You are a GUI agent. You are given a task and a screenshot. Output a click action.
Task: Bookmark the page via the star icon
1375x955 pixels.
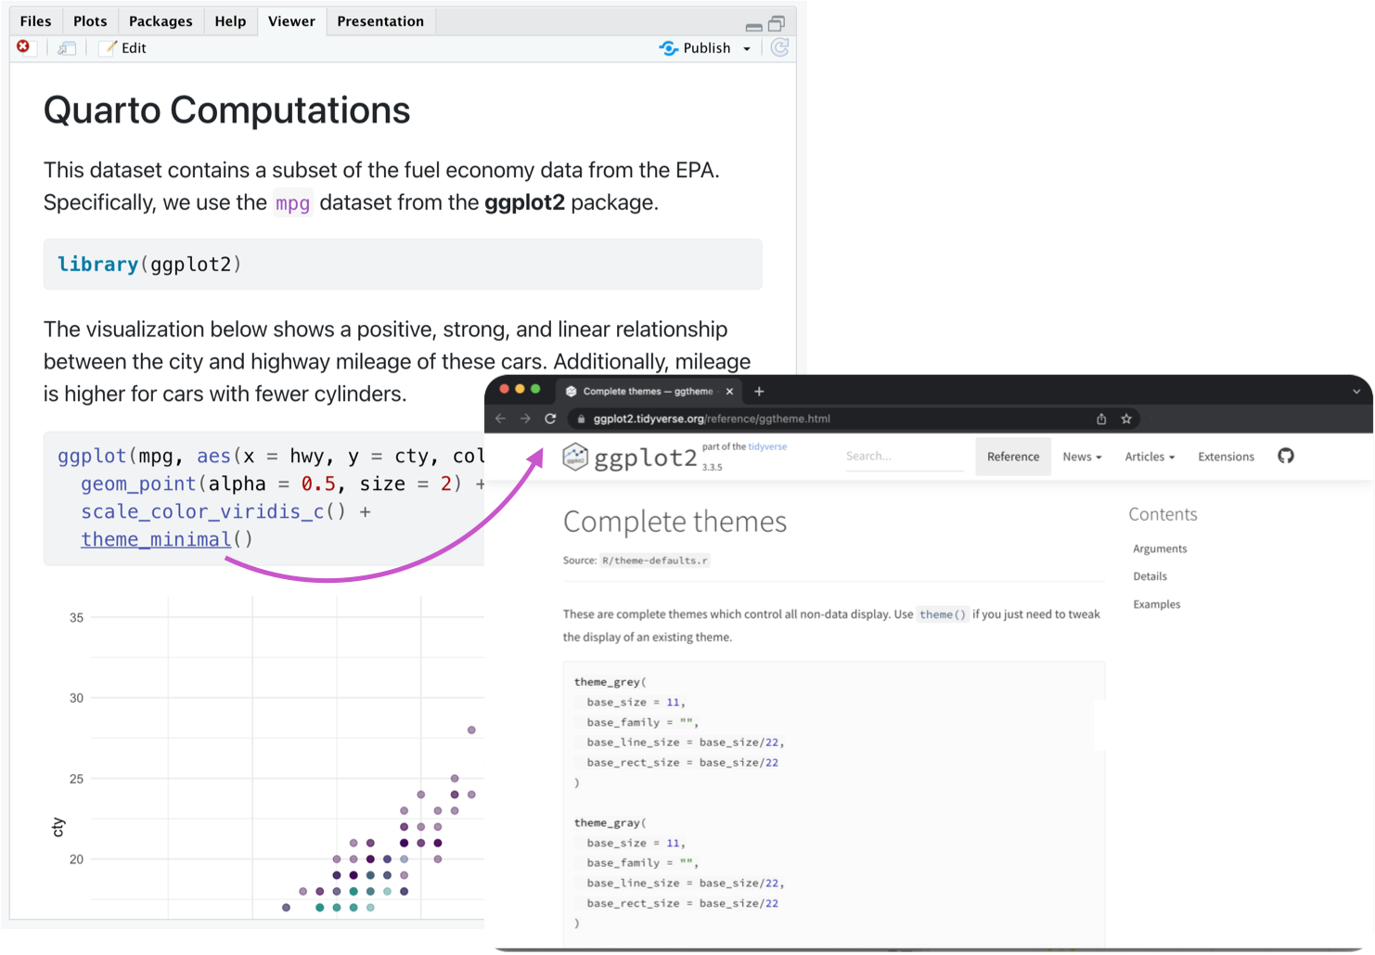1125,419
